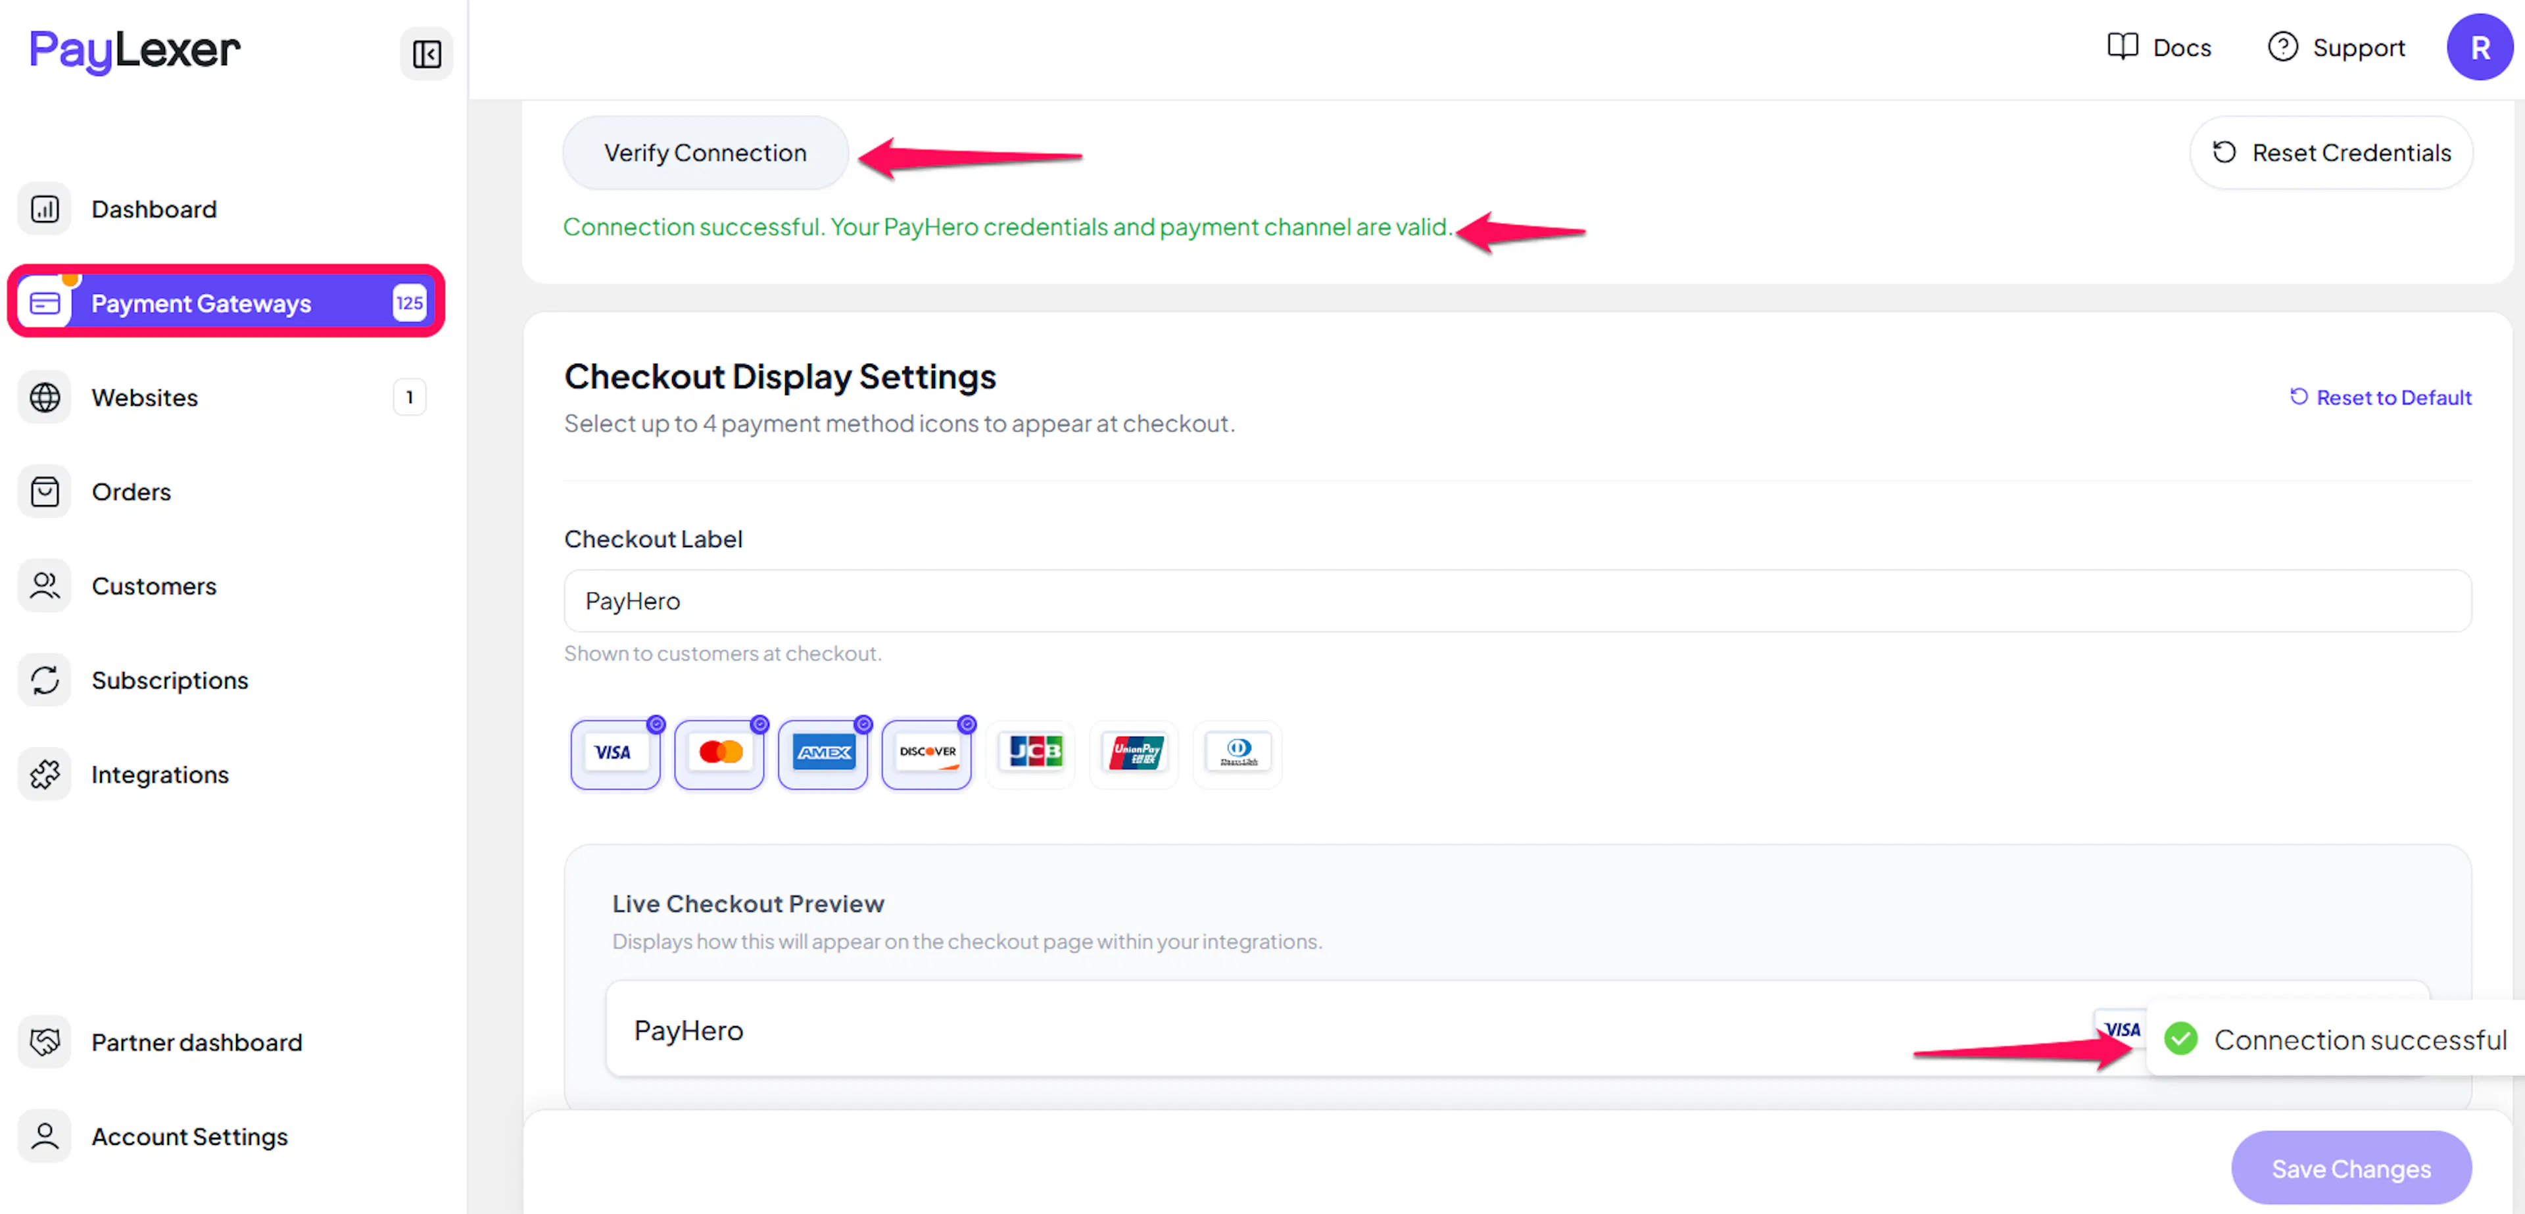Deselect the Mastercard payment icon

click(x=719, y=753)
